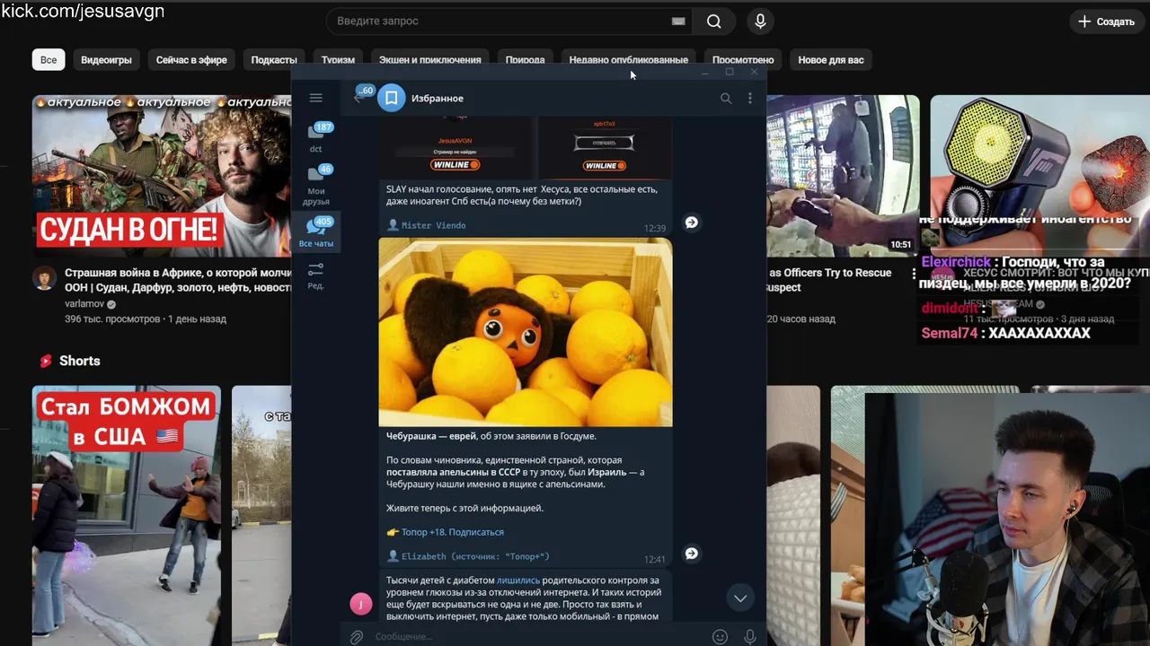Select the Подкасты filter chip

(274, 60)
